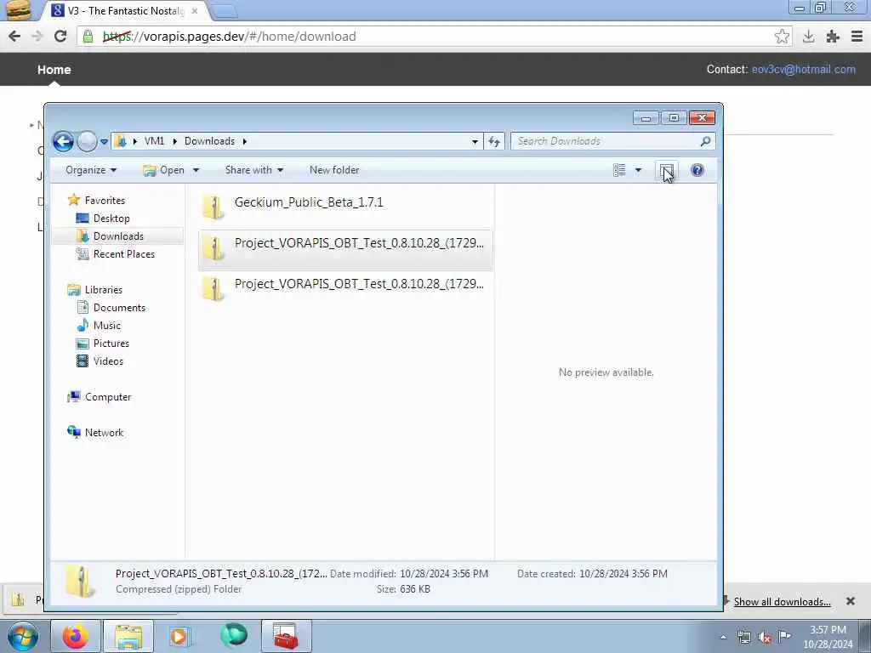This screenshot has height=653, width=871.
Task: Click the Downloads breadcrumb segment
Action: [209, 141]
